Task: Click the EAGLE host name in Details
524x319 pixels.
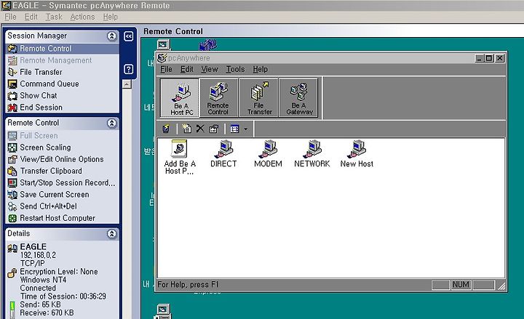Action: point(33,246)
